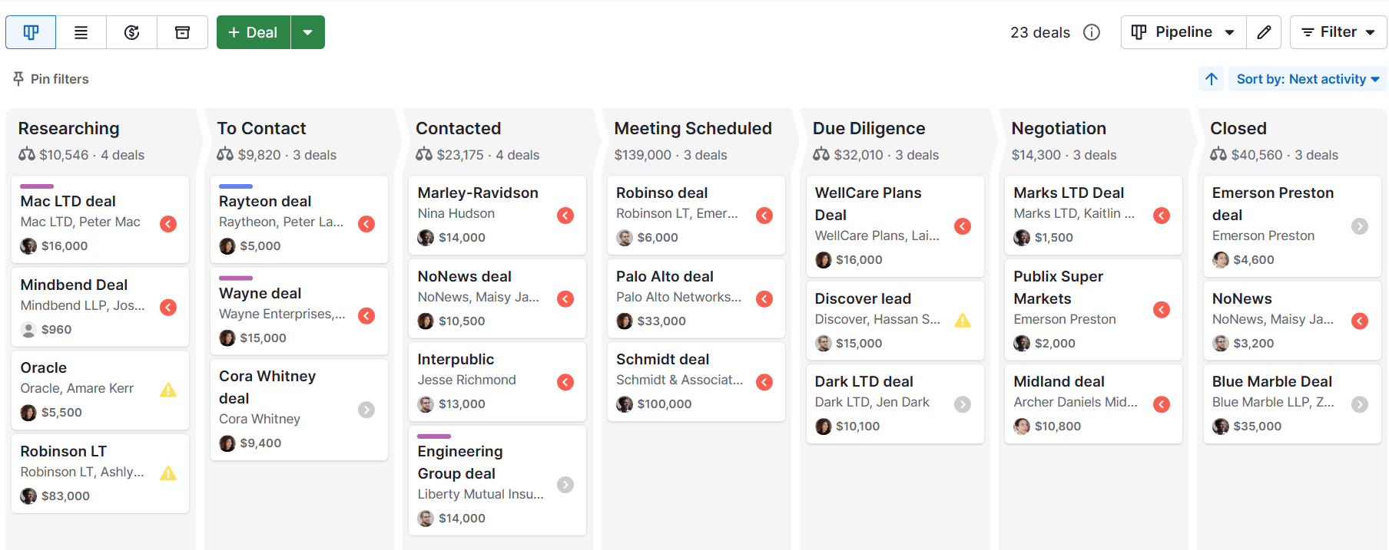Click the pushpin icon beside Pin filters

click(16, 78)
